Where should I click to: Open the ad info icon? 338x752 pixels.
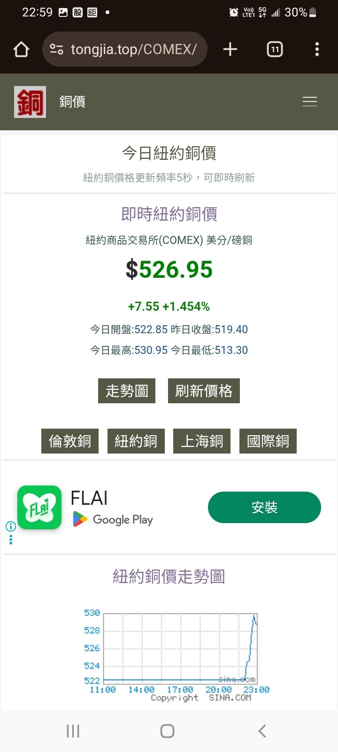pos(10,526)
